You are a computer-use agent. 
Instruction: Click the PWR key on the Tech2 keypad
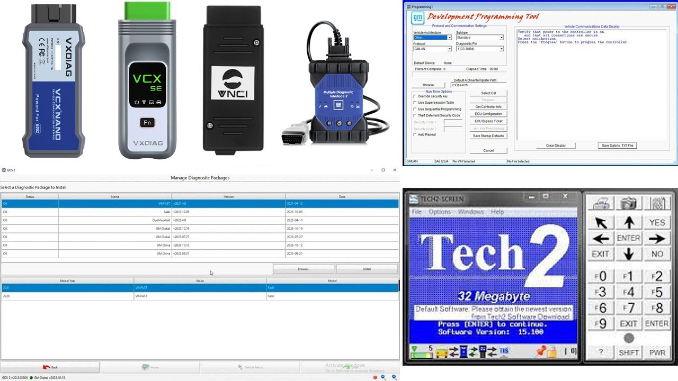657,352
